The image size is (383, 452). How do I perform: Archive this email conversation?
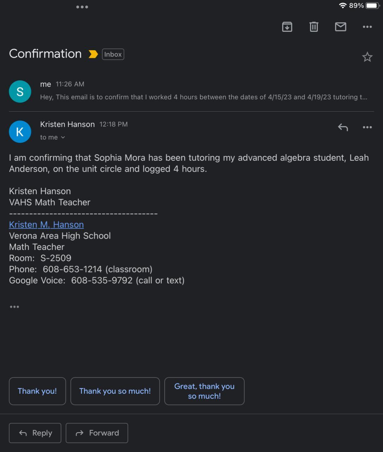287,27
